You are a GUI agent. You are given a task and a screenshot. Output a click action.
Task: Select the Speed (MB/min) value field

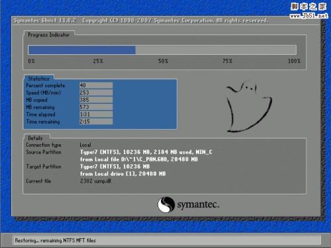96,93
